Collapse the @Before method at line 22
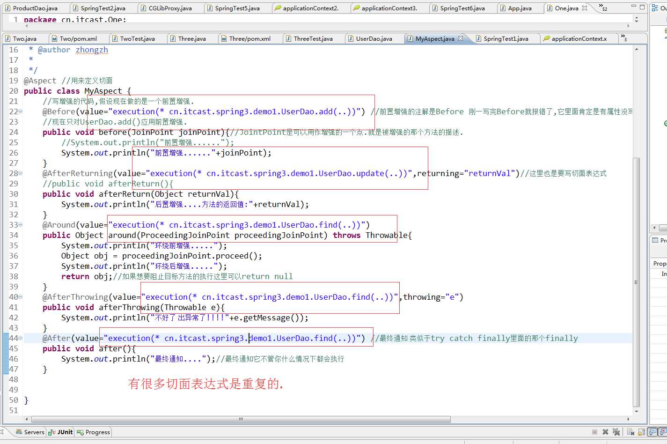 pyautogui.click(x=20, y=111)
